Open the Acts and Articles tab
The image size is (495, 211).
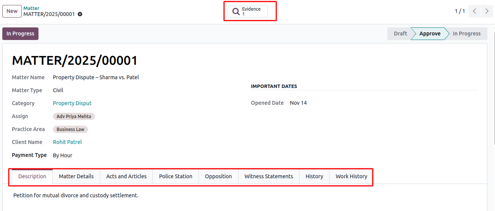point(126,176)
